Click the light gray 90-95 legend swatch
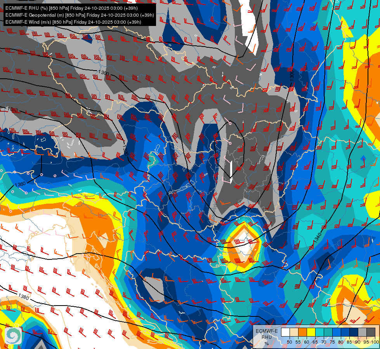The height and width of the screenshot is (349, 380). pos(363,332)
